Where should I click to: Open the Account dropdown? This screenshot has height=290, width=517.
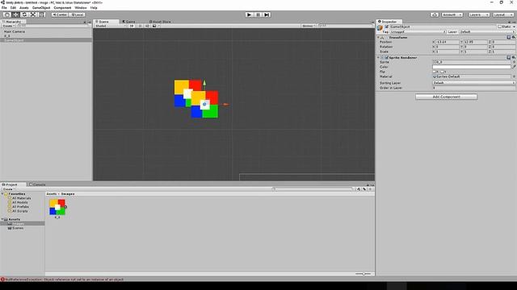[x=452, y=14]
